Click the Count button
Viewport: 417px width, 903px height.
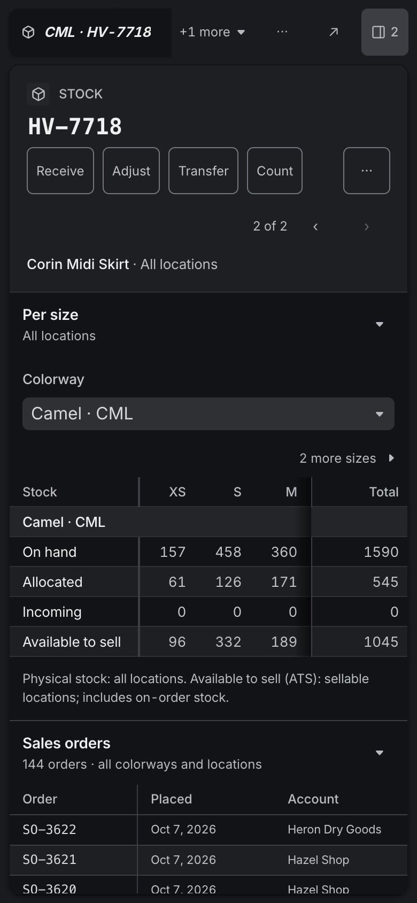(275, 171)
